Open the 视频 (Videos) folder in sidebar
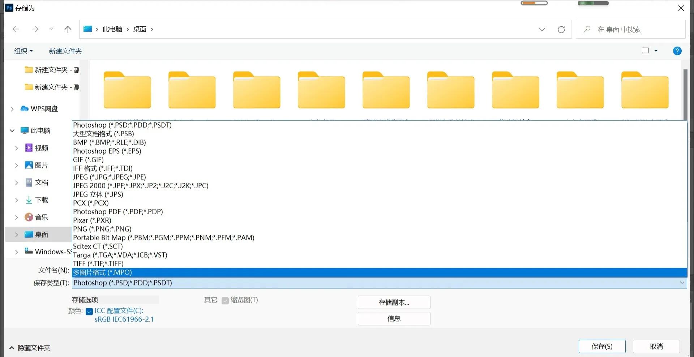Image resolution: width=694 pixels, height=357 pixels. 41,148
